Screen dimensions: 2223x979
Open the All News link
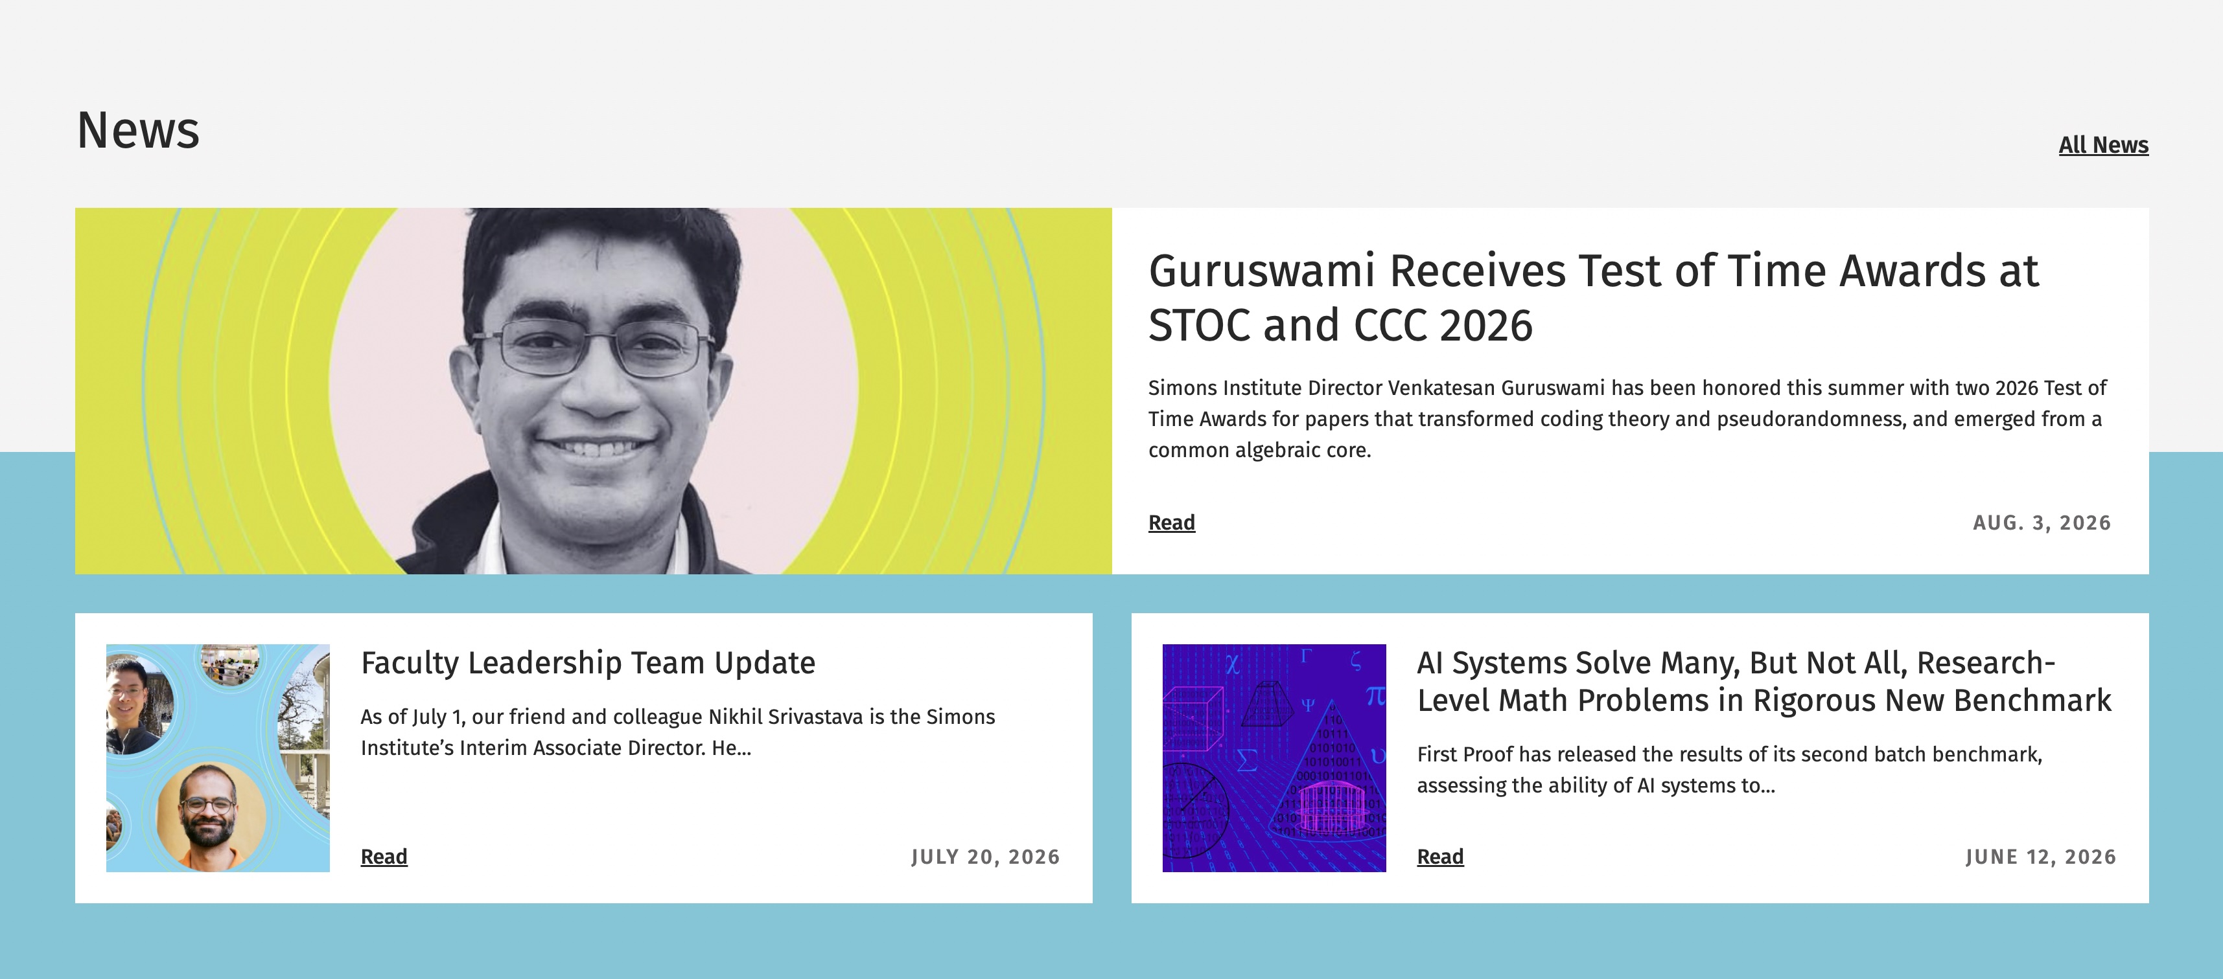pos(2103,145)
